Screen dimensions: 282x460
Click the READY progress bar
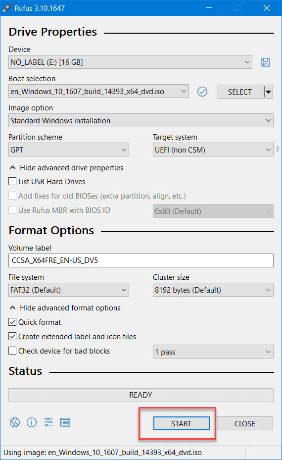tap(141, 395)
